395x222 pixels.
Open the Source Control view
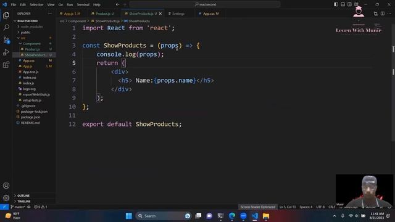click(x=6, y=39)
